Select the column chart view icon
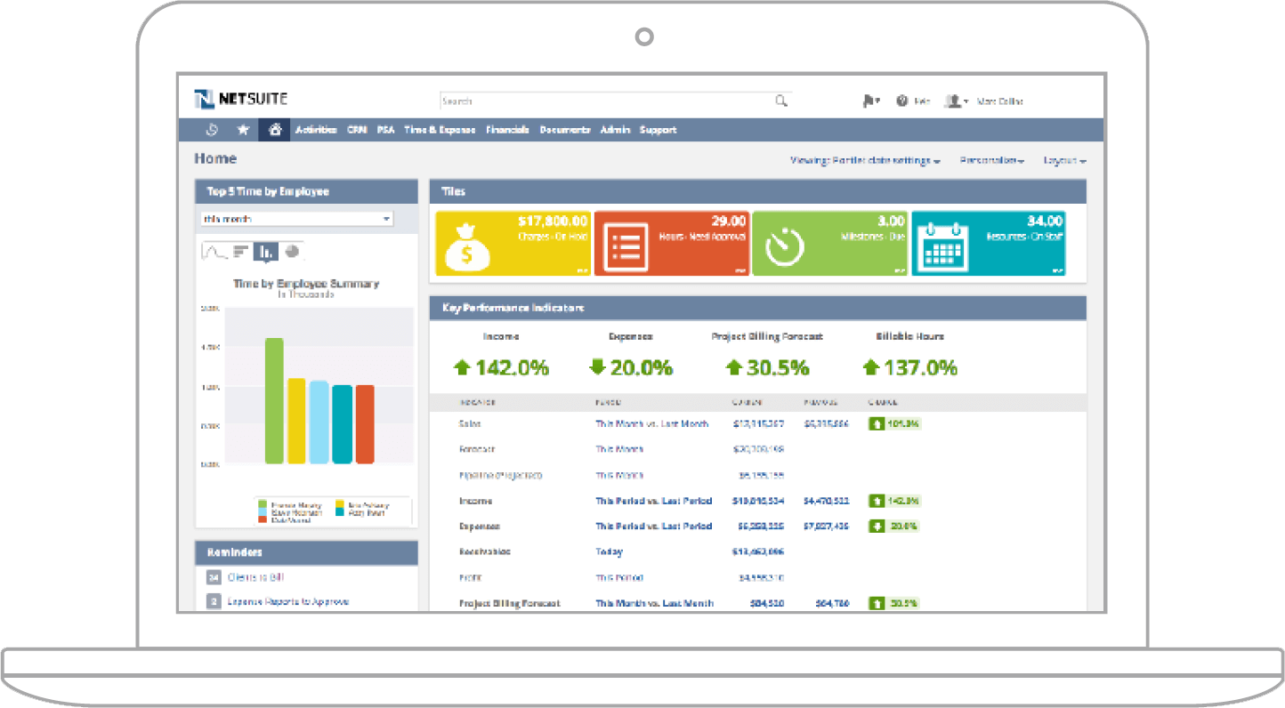This screenshot has width=1285, height=708. (x=266, y=252)
